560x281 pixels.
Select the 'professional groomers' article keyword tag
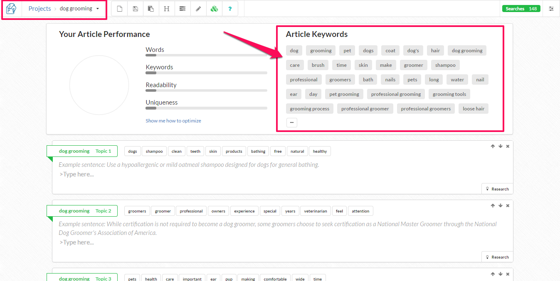click(426, 109)
